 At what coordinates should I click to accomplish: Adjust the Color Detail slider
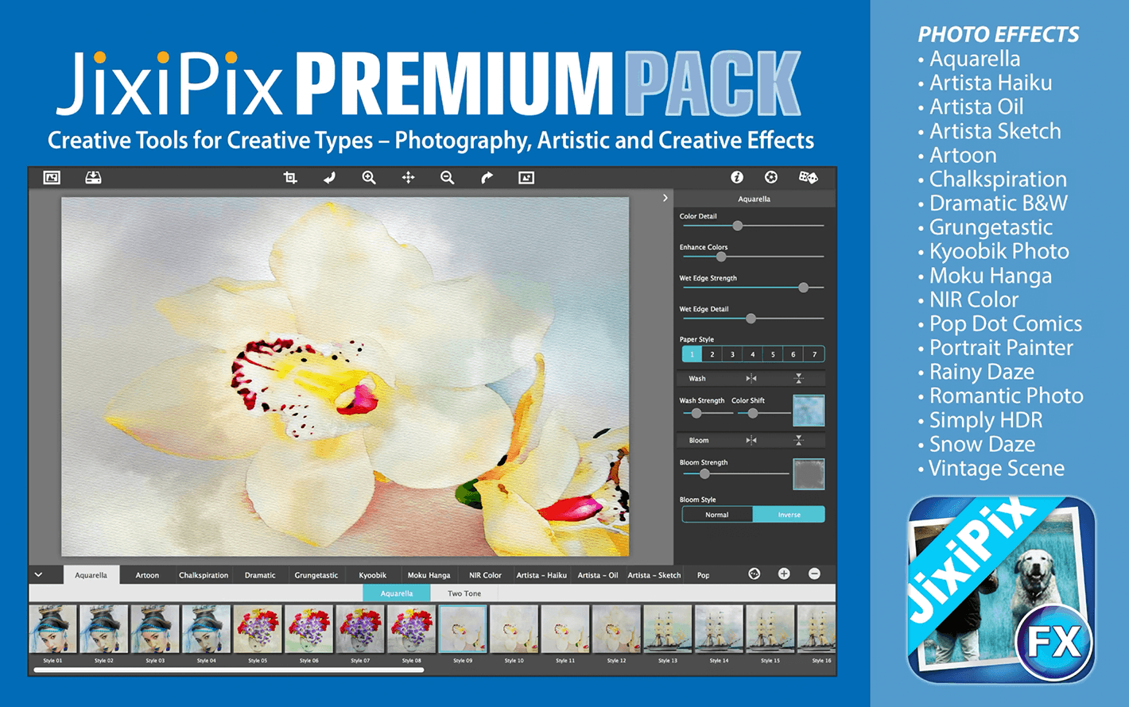753,226
